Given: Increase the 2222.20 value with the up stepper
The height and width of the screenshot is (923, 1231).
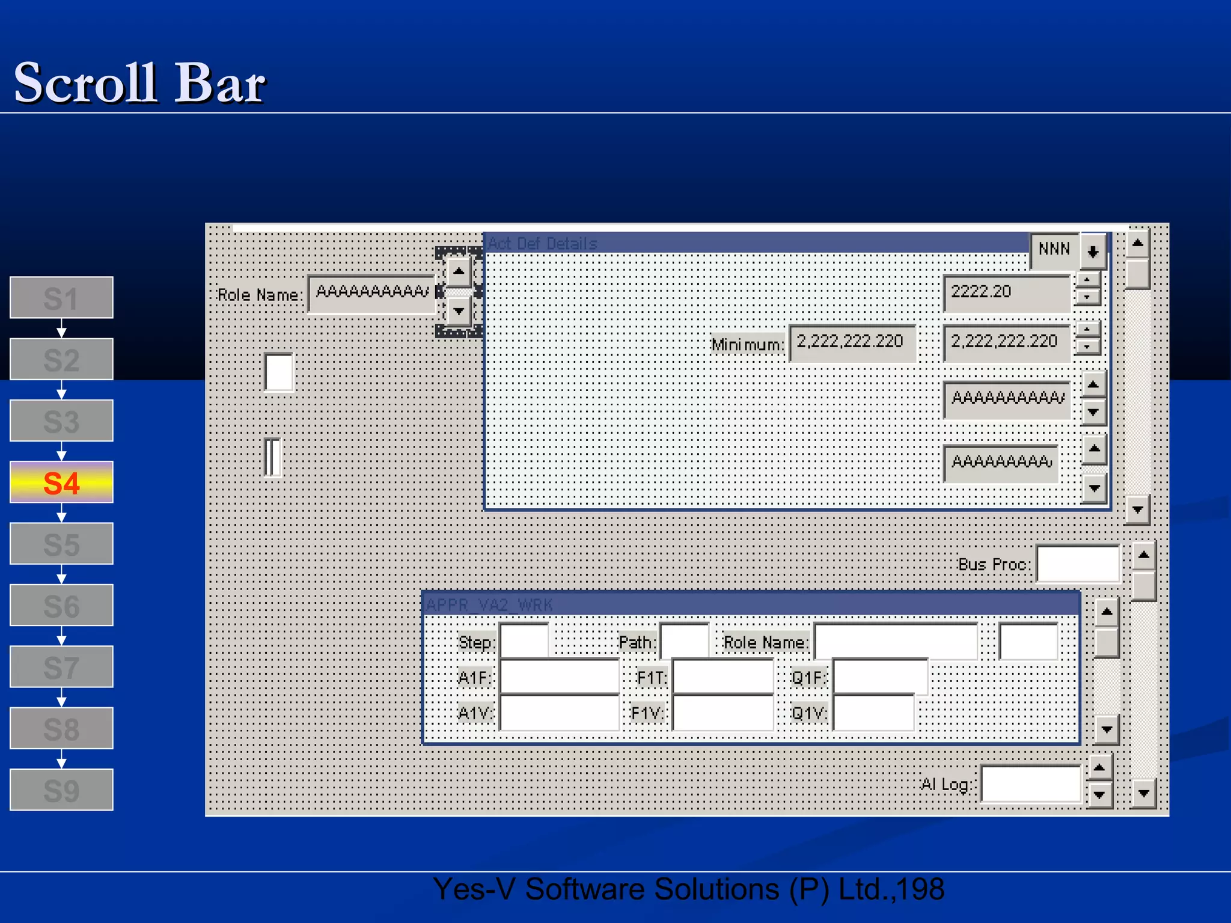Looking at the screenshot, I should point(1087,279).
